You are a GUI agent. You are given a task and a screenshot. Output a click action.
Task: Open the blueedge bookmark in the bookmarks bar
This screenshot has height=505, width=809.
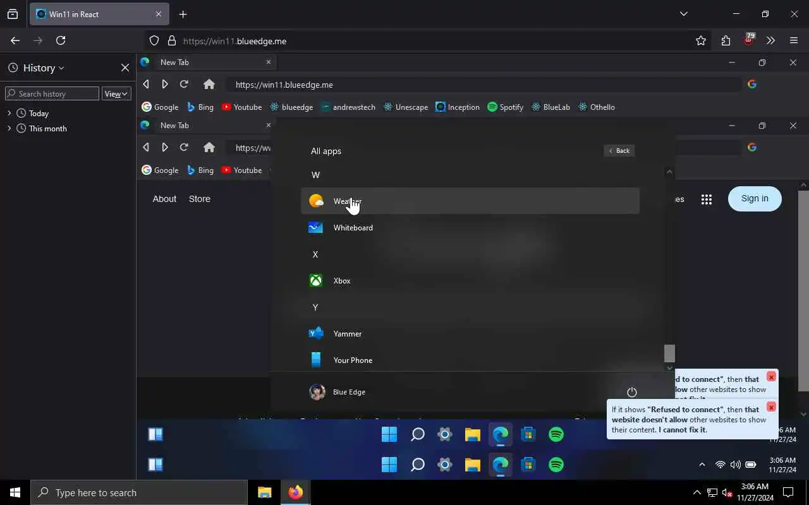click(291, 107)
